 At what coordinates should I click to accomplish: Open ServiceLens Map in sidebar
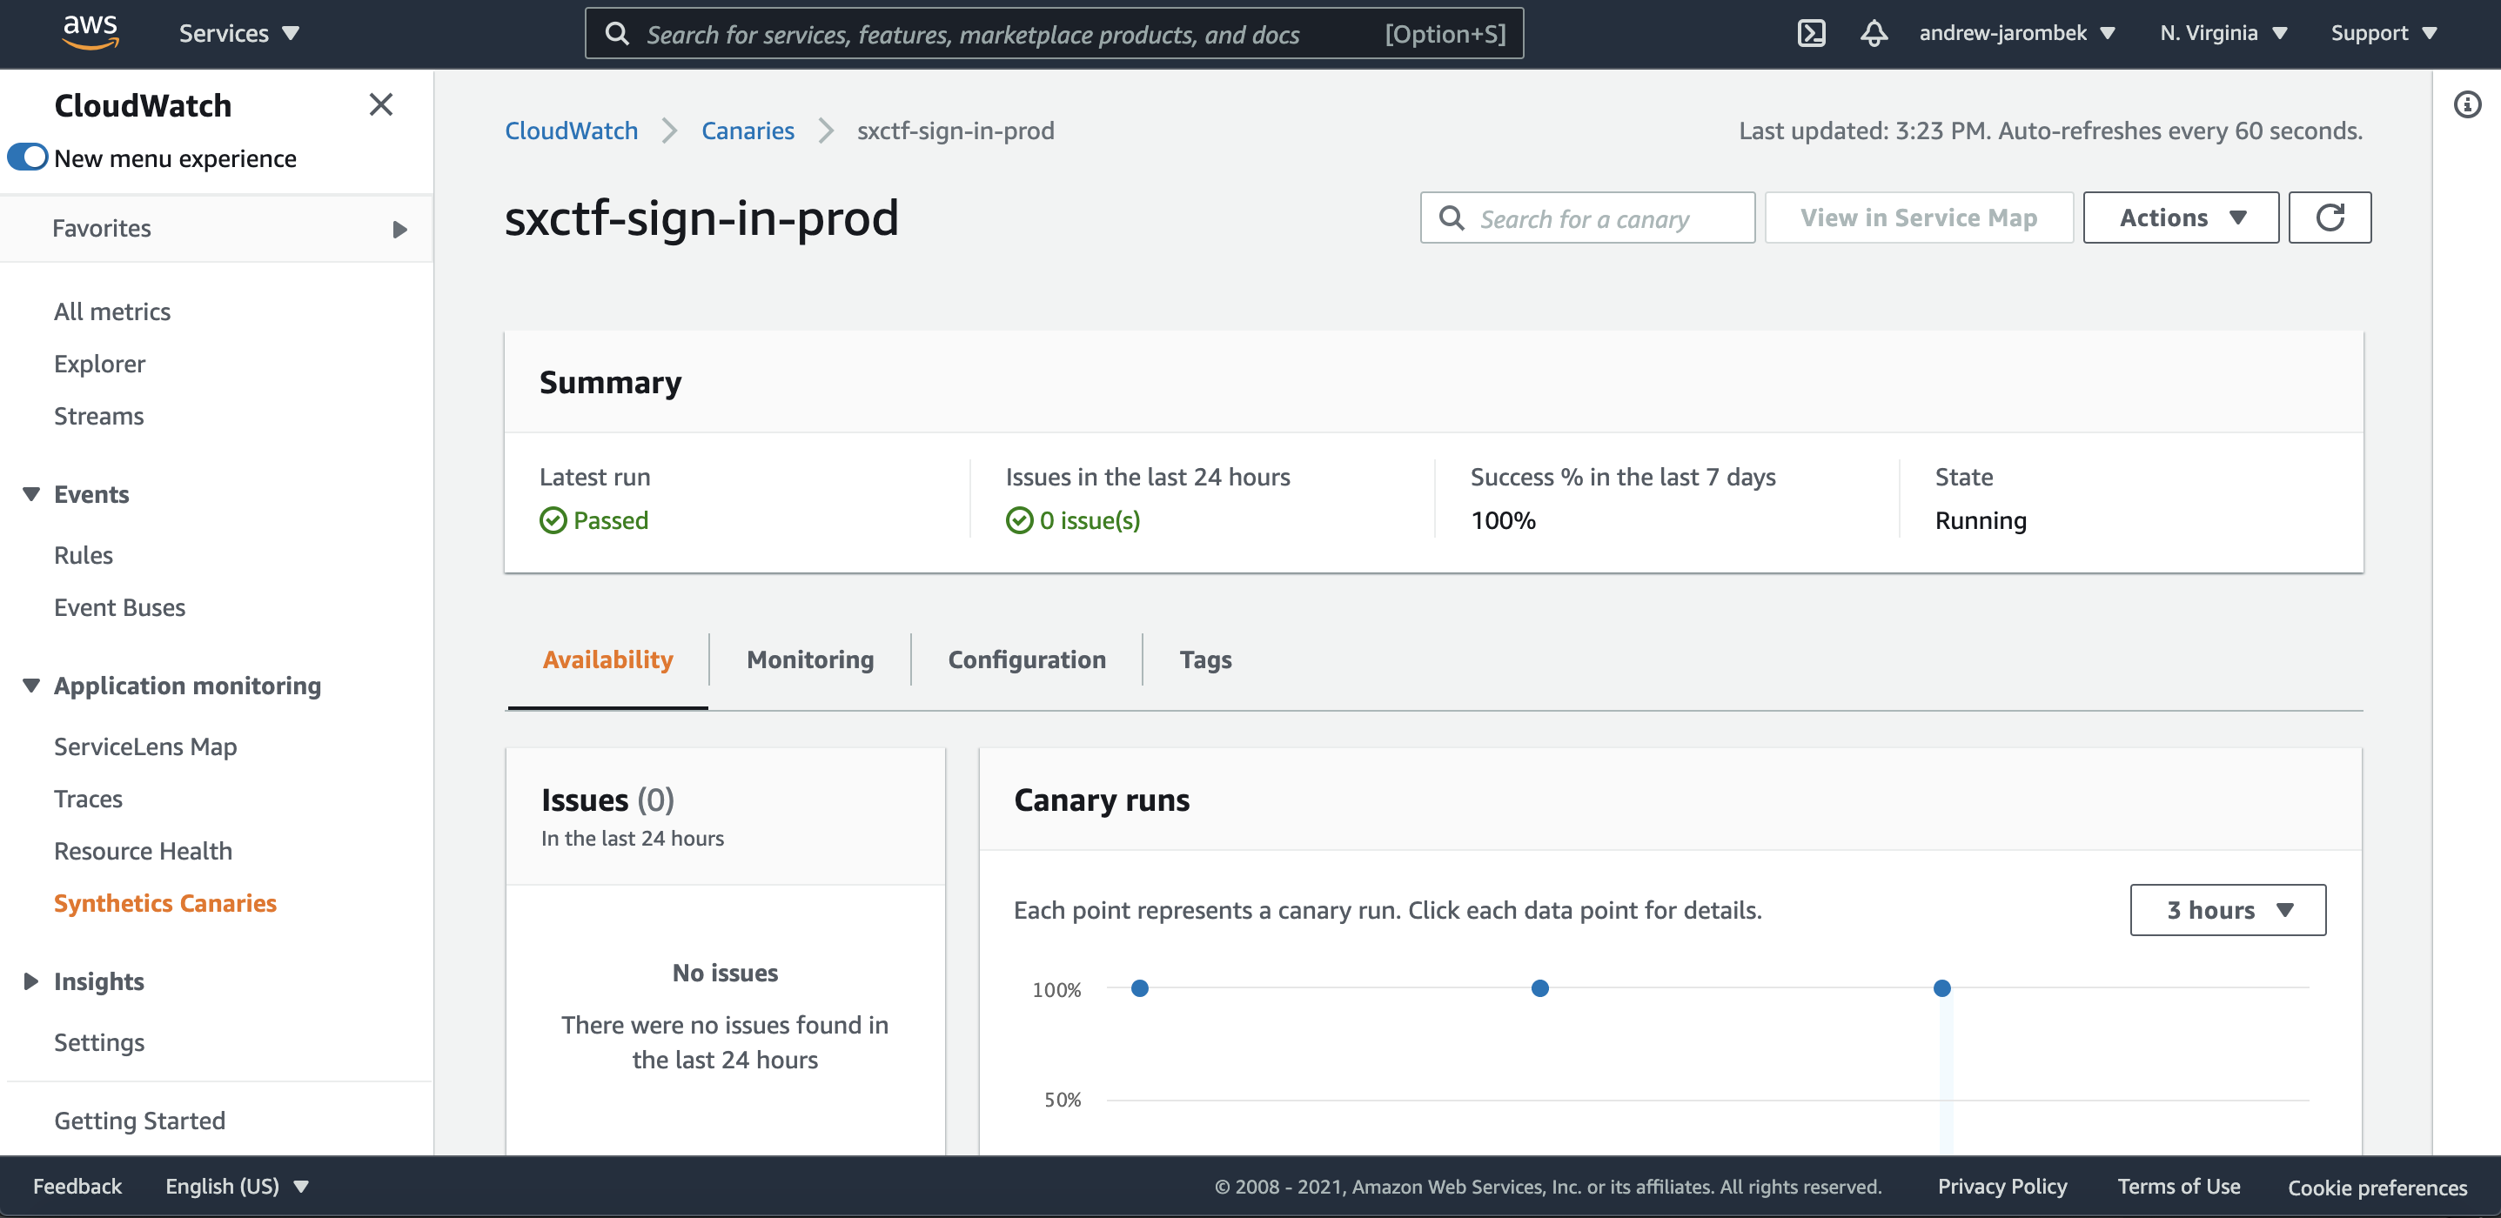tap(144, 746)
